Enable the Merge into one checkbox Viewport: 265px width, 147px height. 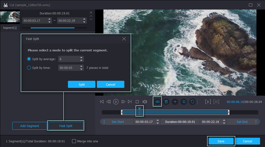click(74, 141)
